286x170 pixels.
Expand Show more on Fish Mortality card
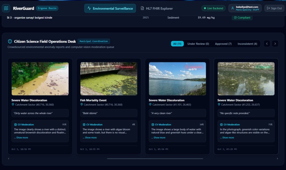coord(90,138)
